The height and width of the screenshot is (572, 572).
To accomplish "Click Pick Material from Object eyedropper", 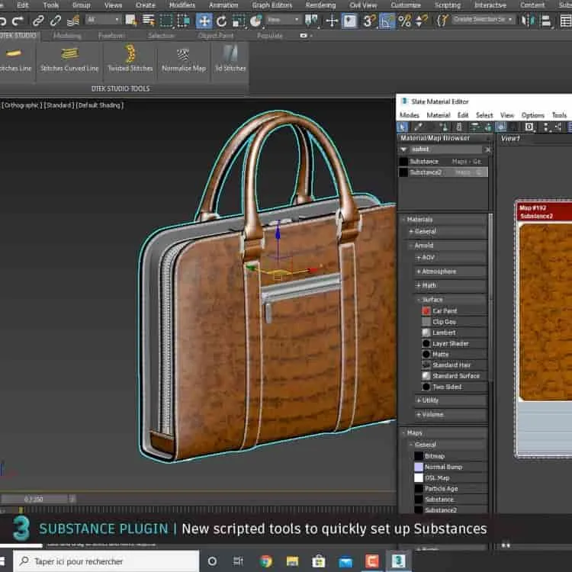I will 419,127.
